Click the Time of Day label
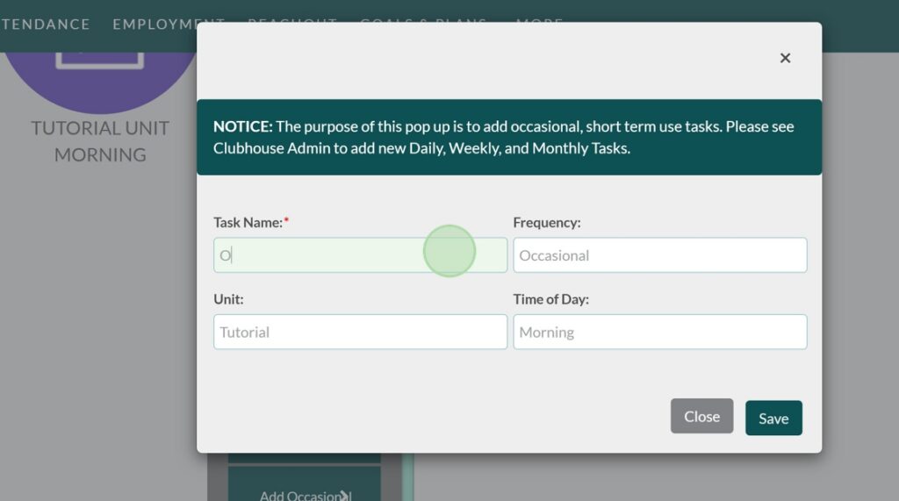The image size is (899, 501). (x=550, y=299)
